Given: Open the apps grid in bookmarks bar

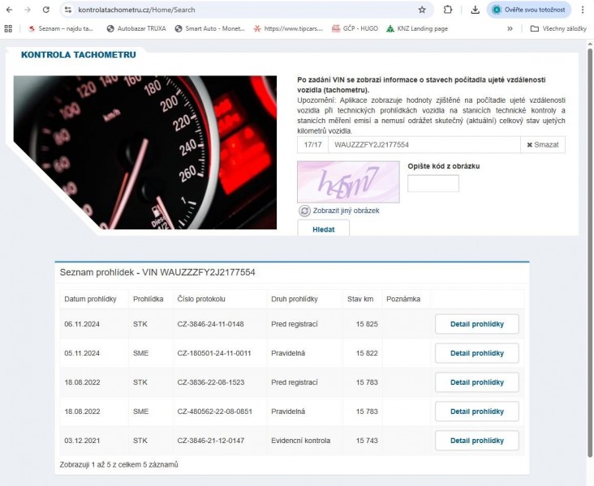Looking at the screenshot, I should (8, 28).
